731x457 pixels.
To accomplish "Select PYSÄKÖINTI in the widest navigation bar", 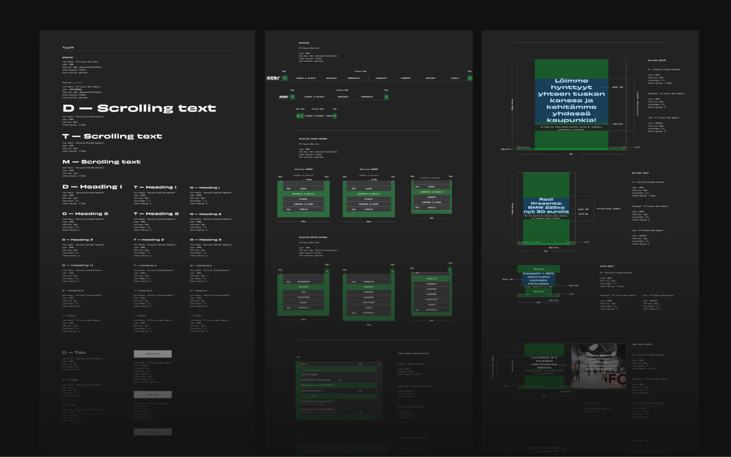I will coord(406,78).
